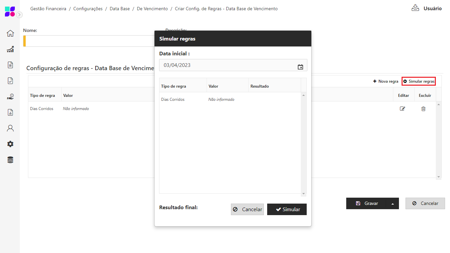Go to Configurações in the breadcrumb
This screenshot has width=450, height=253.
[x=88, y=9]
